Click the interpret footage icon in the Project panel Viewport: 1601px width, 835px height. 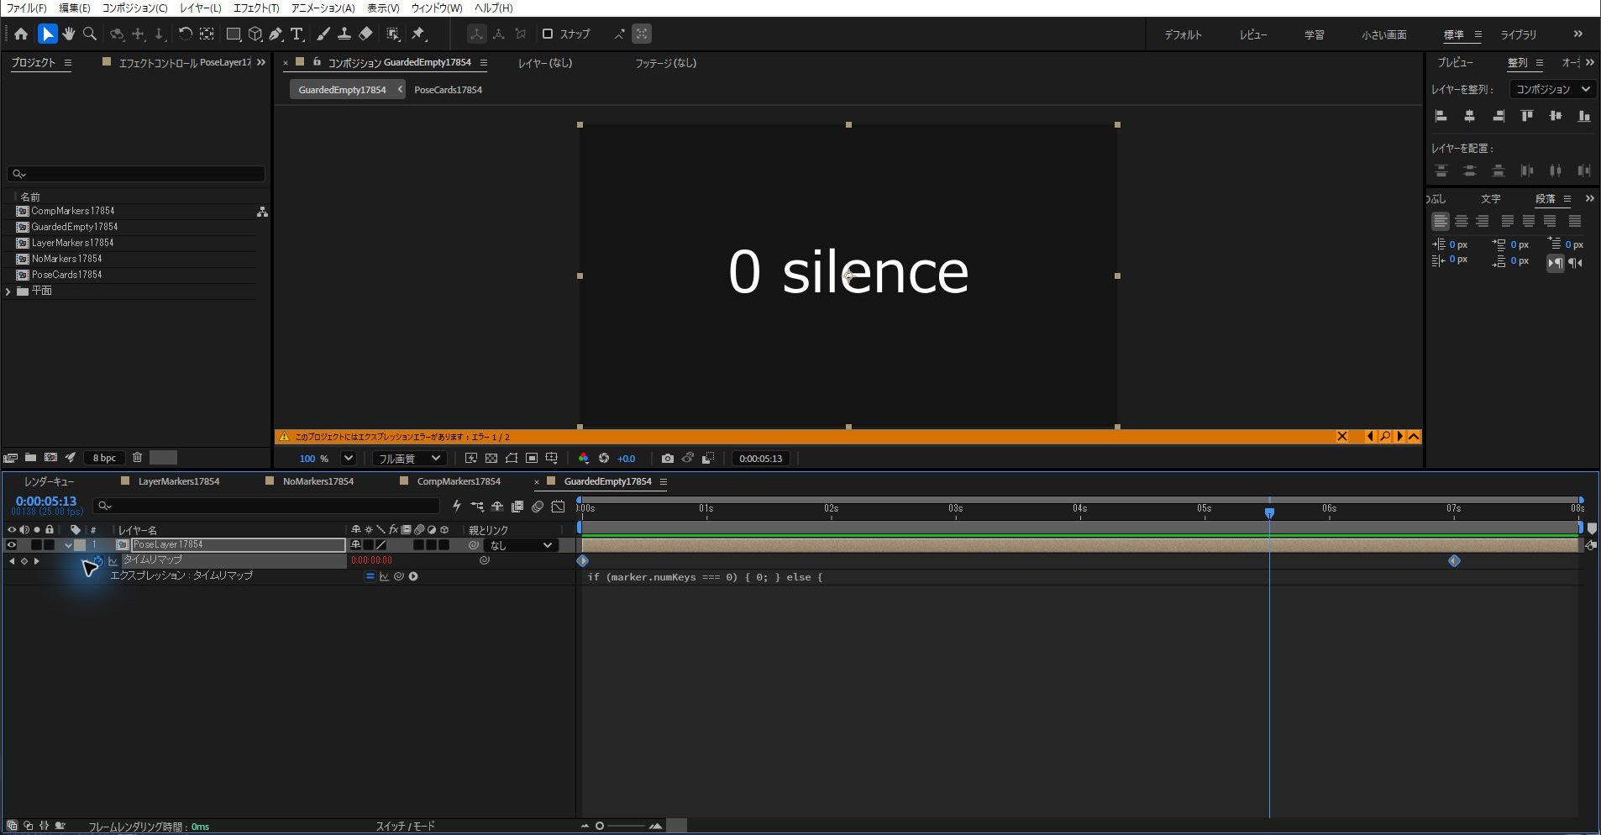click(11, 458)
